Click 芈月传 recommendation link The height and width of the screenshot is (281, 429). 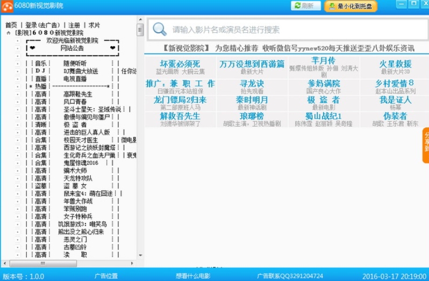(324, 61)
